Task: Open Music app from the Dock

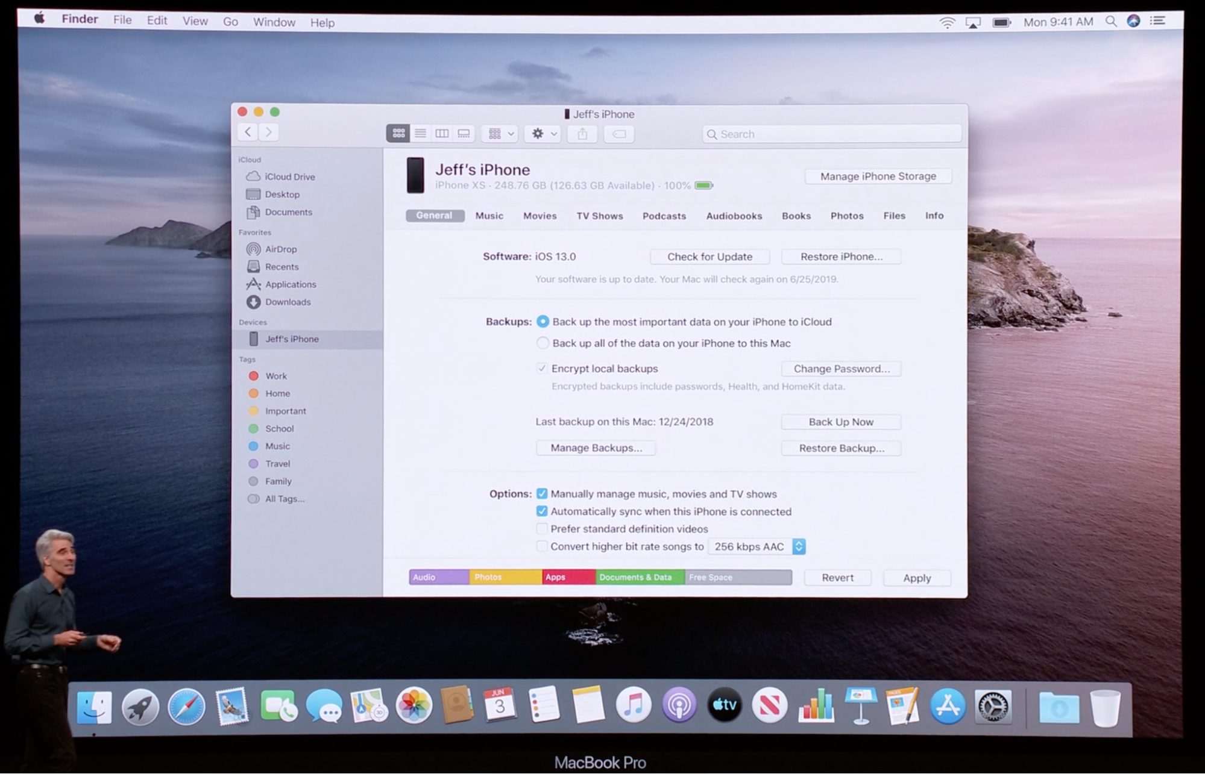Action: click(633, 704)
